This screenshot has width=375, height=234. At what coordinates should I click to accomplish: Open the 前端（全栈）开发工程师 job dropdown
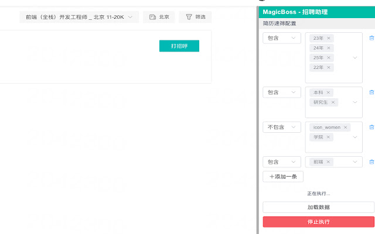(x=79, y=17)
